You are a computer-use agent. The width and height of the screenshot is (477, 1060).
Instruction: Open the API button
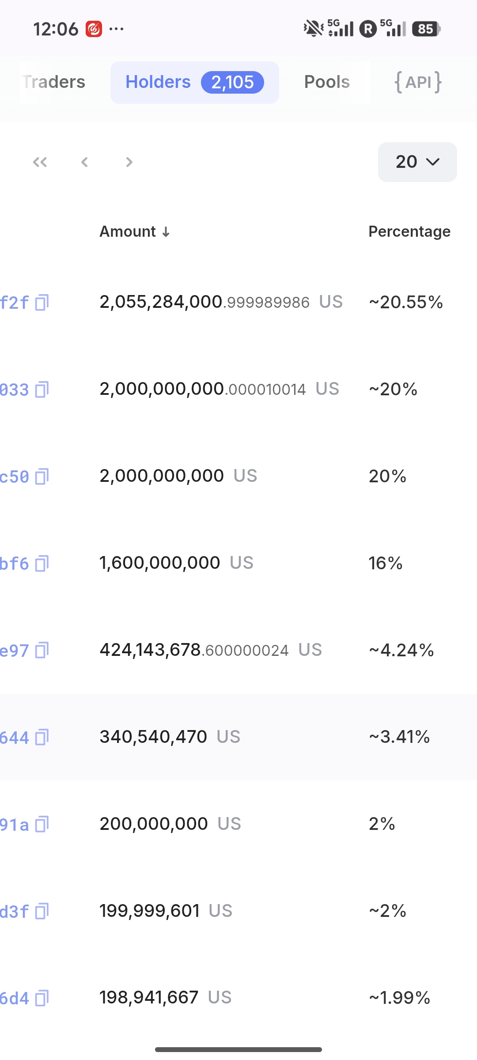418,82
